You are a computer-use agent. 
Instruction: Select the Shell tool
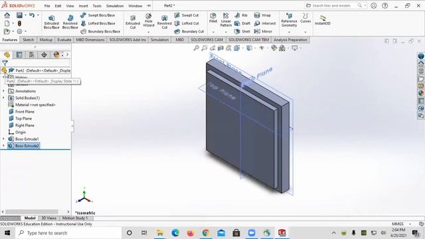click(242, 31)
